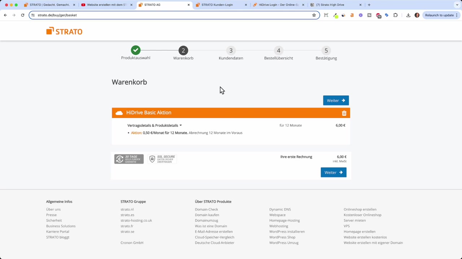Click the STRATO logo in header
The image size is (462, 259).
[64, 31]
